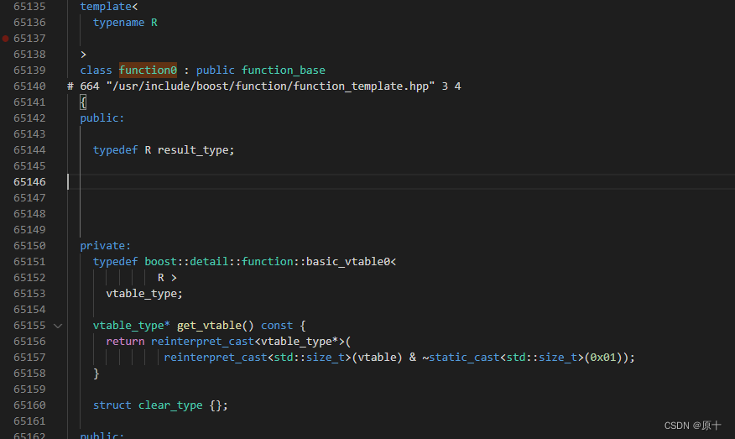The image size is (735, 439).
Task: Click basic_vtable0 in the typedef
Action: click(348, 262)
